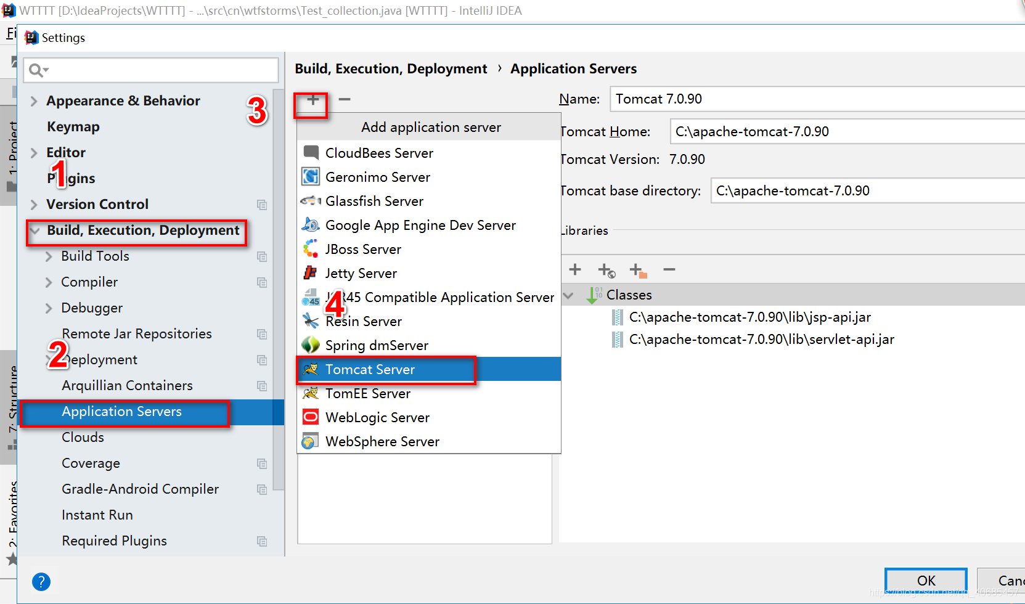Viewport: 1025px width, 604px height.
Task: Open the help question mark button
Action: coord(41,581)
